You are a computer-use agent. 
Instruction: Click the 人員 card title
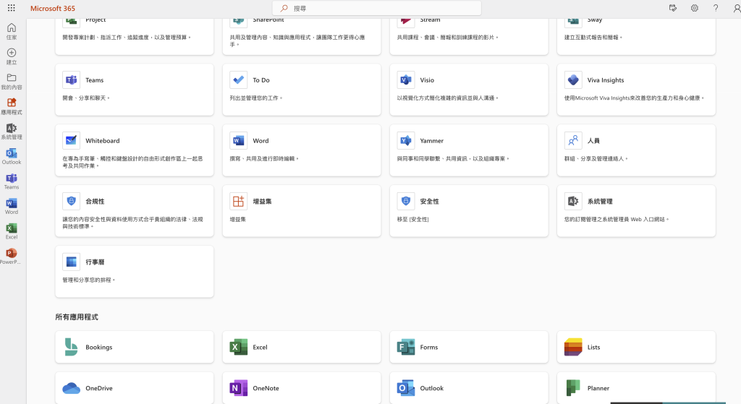point(593,141)
